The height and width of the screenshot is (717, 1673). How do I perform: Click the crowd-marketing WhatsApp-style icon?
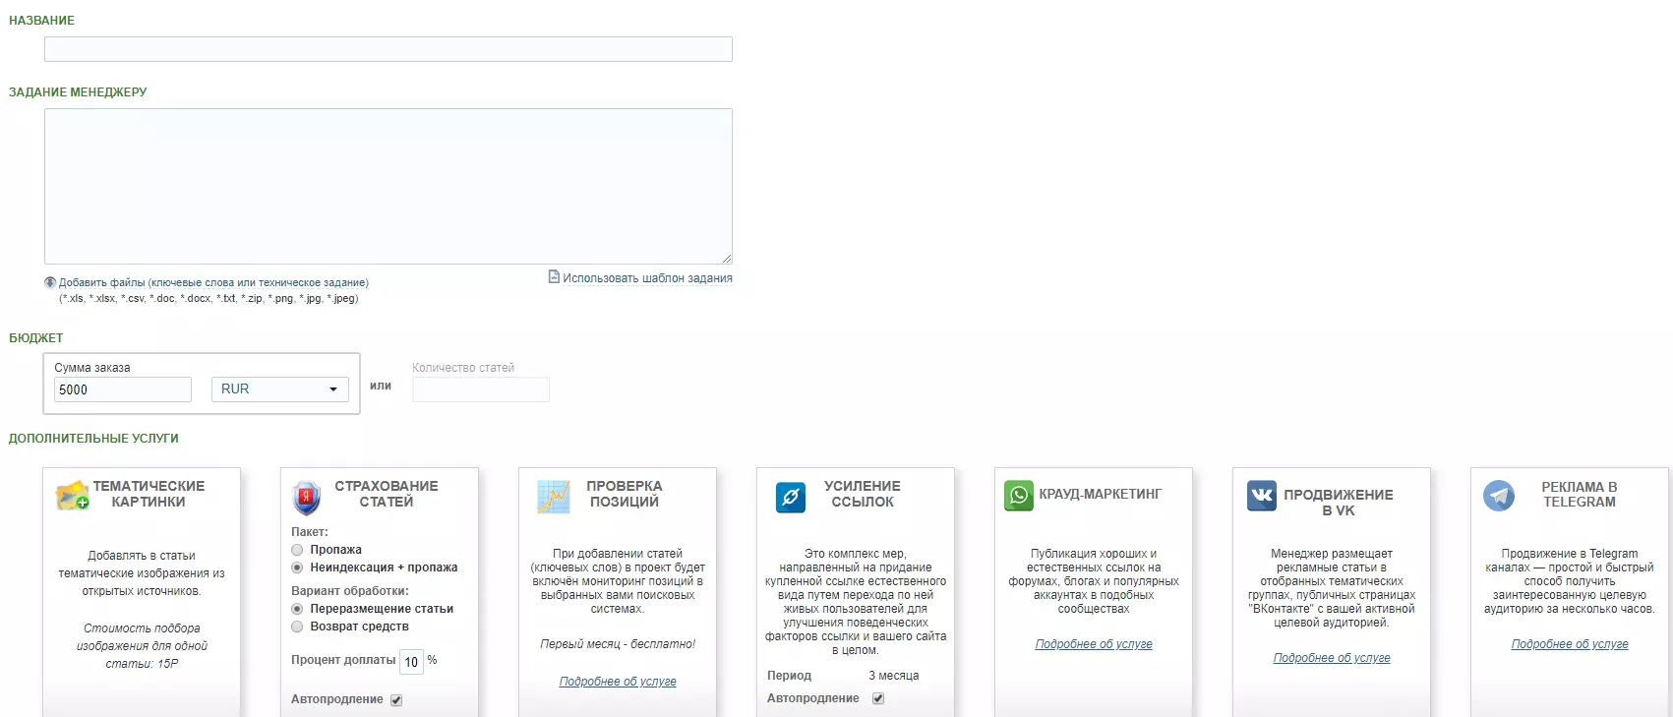point(1019,495)
